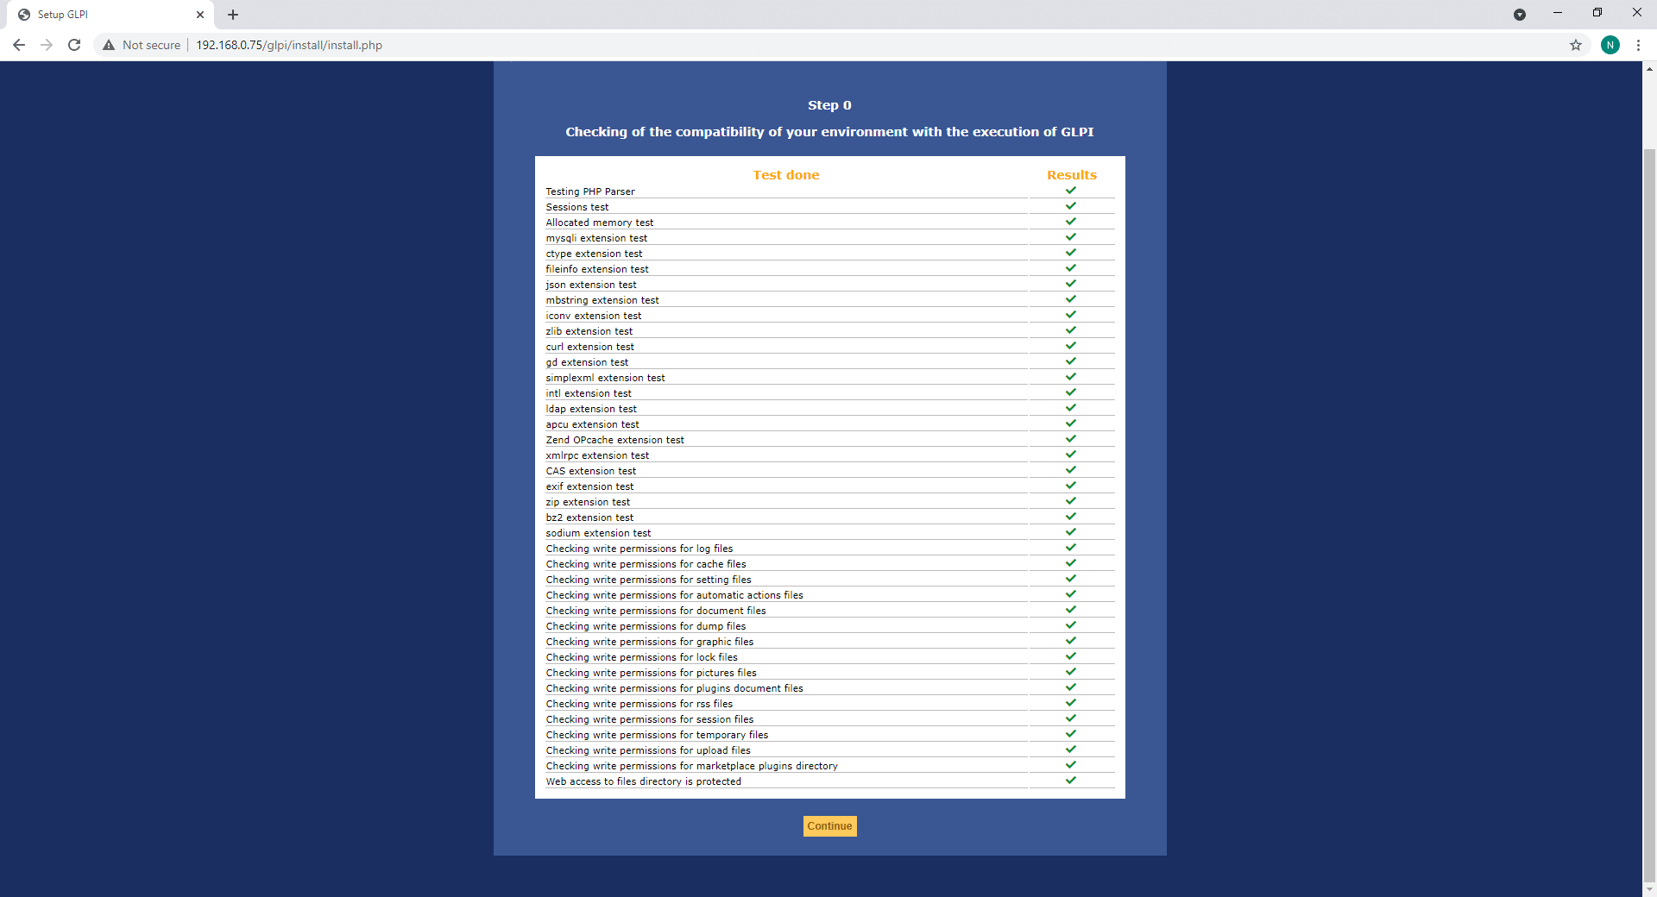Screen dimensions: 1657x897
Task: Click the scrollbar up arrow
Action: point(1649,69)
